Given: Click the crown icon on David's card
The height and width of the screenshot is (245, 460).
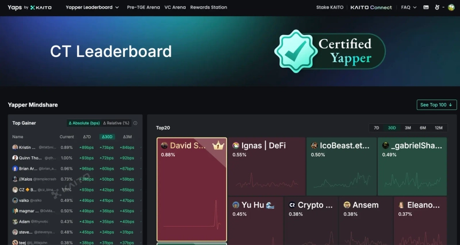Looking at the screenshot, I should [217, 146].
